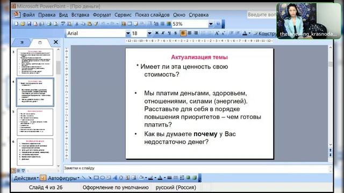
Task: Toggle Bold formatting (Ж)
Action: click(156, 33)
